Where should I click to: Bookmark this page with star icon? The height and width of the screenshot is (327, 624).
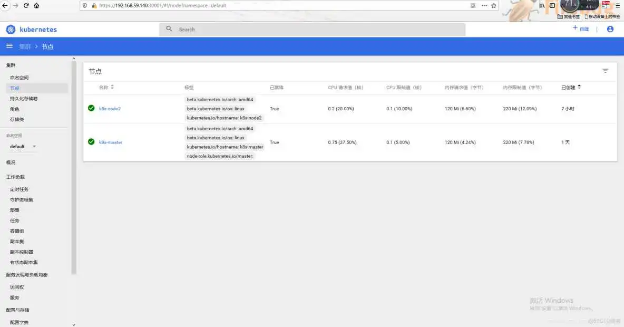pyautogui.click(x=494, y=6)
